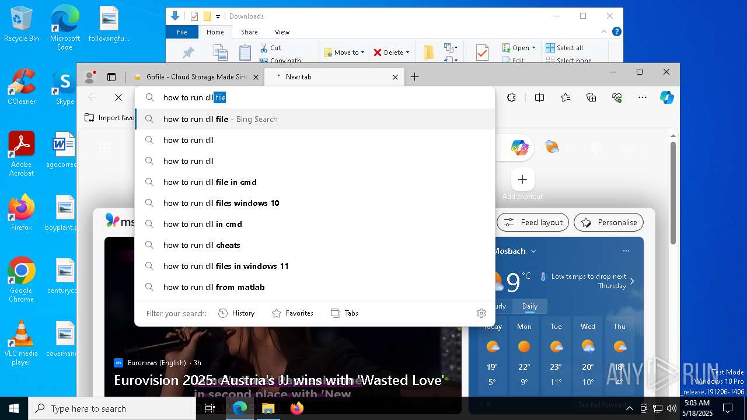The height and width of the screenshot is (420, 747).
Task: Filter search by Favorites
Action: pos(292,313)
